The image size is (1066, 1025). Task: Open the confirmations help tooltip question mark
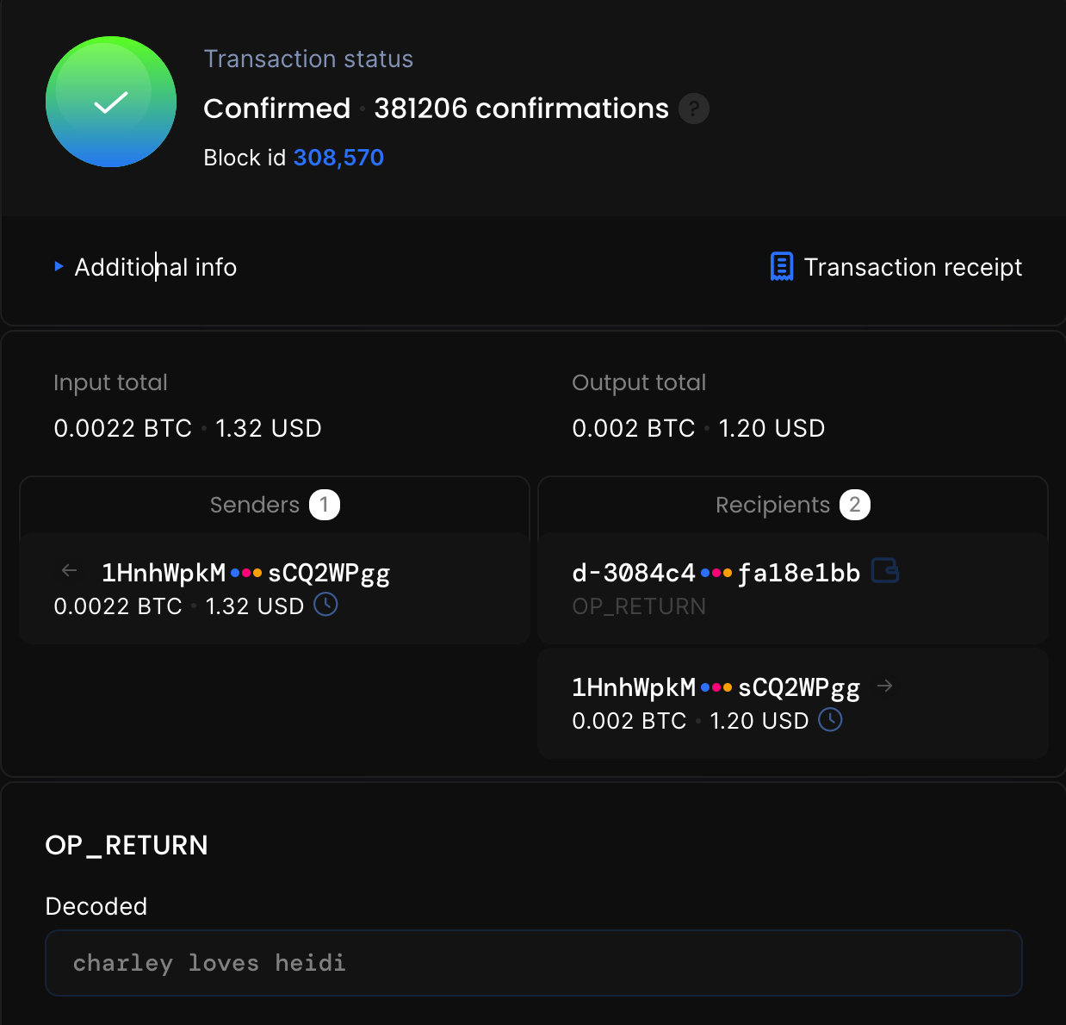[x=694, y=109]
